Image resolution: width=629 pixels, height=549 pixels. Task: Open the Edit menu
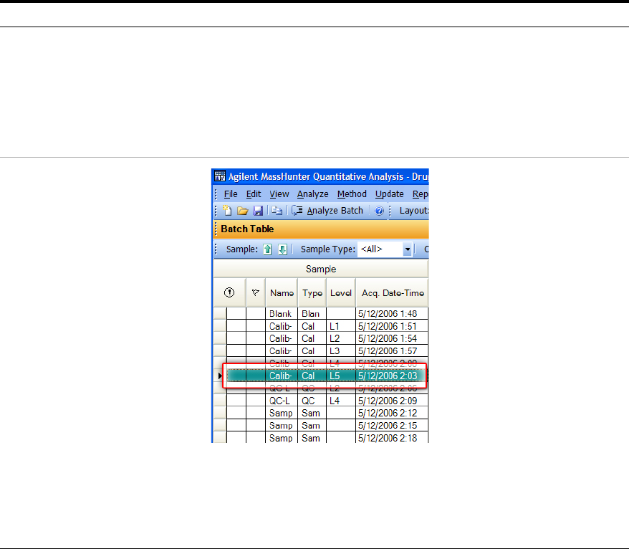(x=254, y=194)
